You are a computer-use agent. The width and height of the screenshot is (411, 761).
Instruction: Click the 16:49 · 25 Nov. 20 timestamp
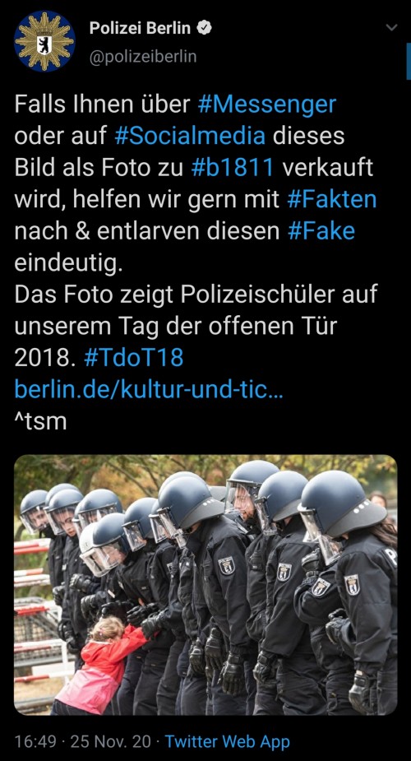[84, 741]
